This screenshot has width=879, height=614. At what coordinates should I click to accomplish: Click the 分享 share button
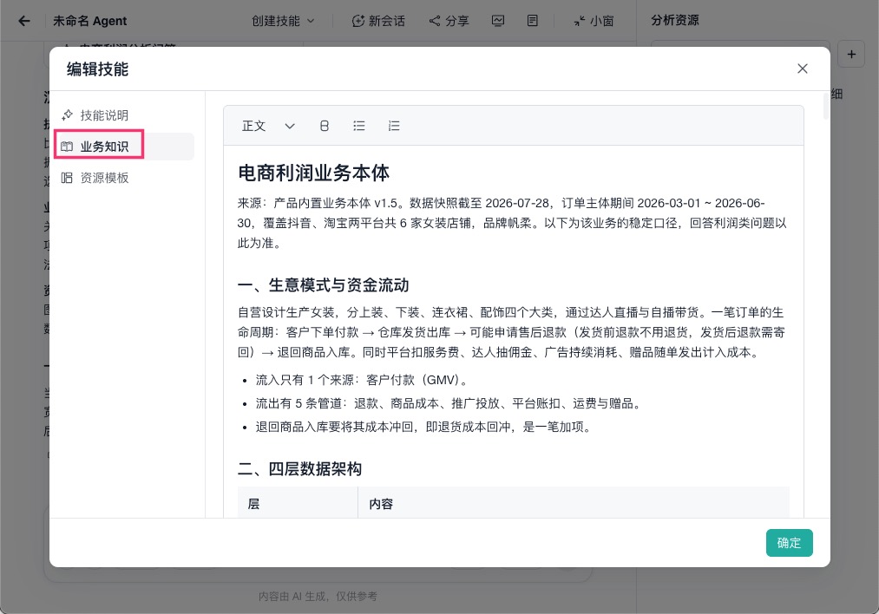pos(449,22)
